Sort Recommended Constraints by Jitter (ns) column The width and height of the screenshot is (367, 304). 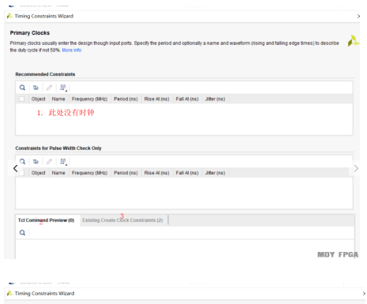click(215, 99)
